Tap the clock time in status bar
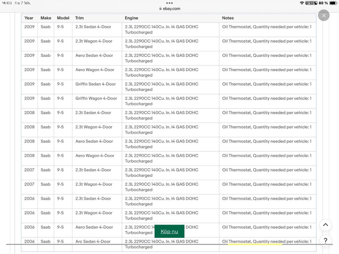Screen dimensions: 339x254 pyautogui.click(x=7, y=3)
